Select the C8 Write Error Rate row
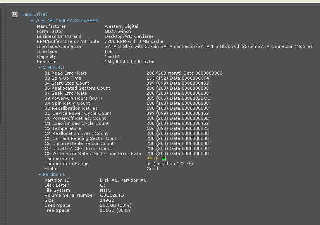 [127, 153]
